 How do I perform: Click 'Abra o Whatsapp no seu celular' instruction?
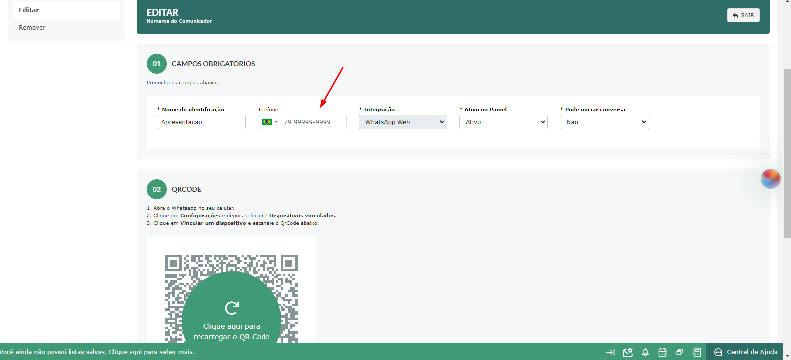(190, 208)
